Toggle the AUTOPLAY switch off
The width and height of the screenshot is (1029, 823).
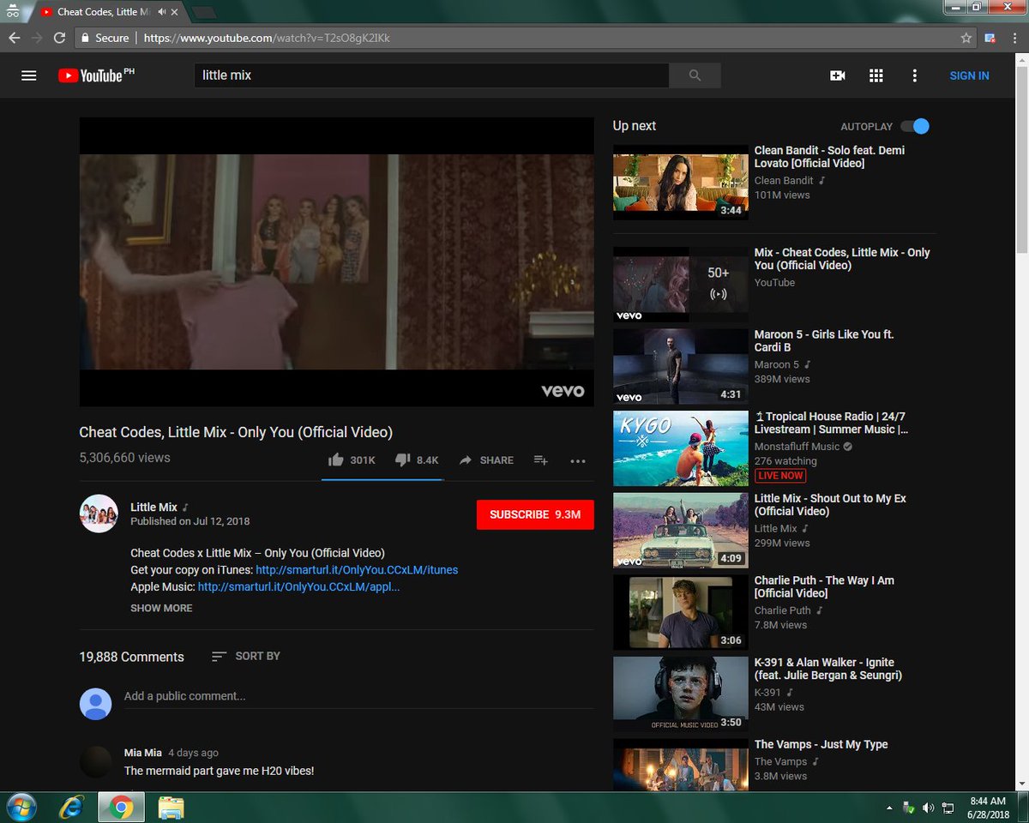pos(915,126)
